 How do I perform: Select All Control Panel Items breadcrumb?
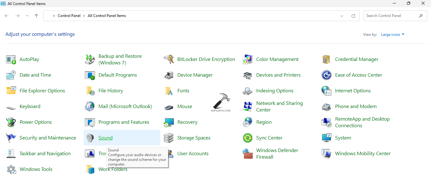click(107, 16)
